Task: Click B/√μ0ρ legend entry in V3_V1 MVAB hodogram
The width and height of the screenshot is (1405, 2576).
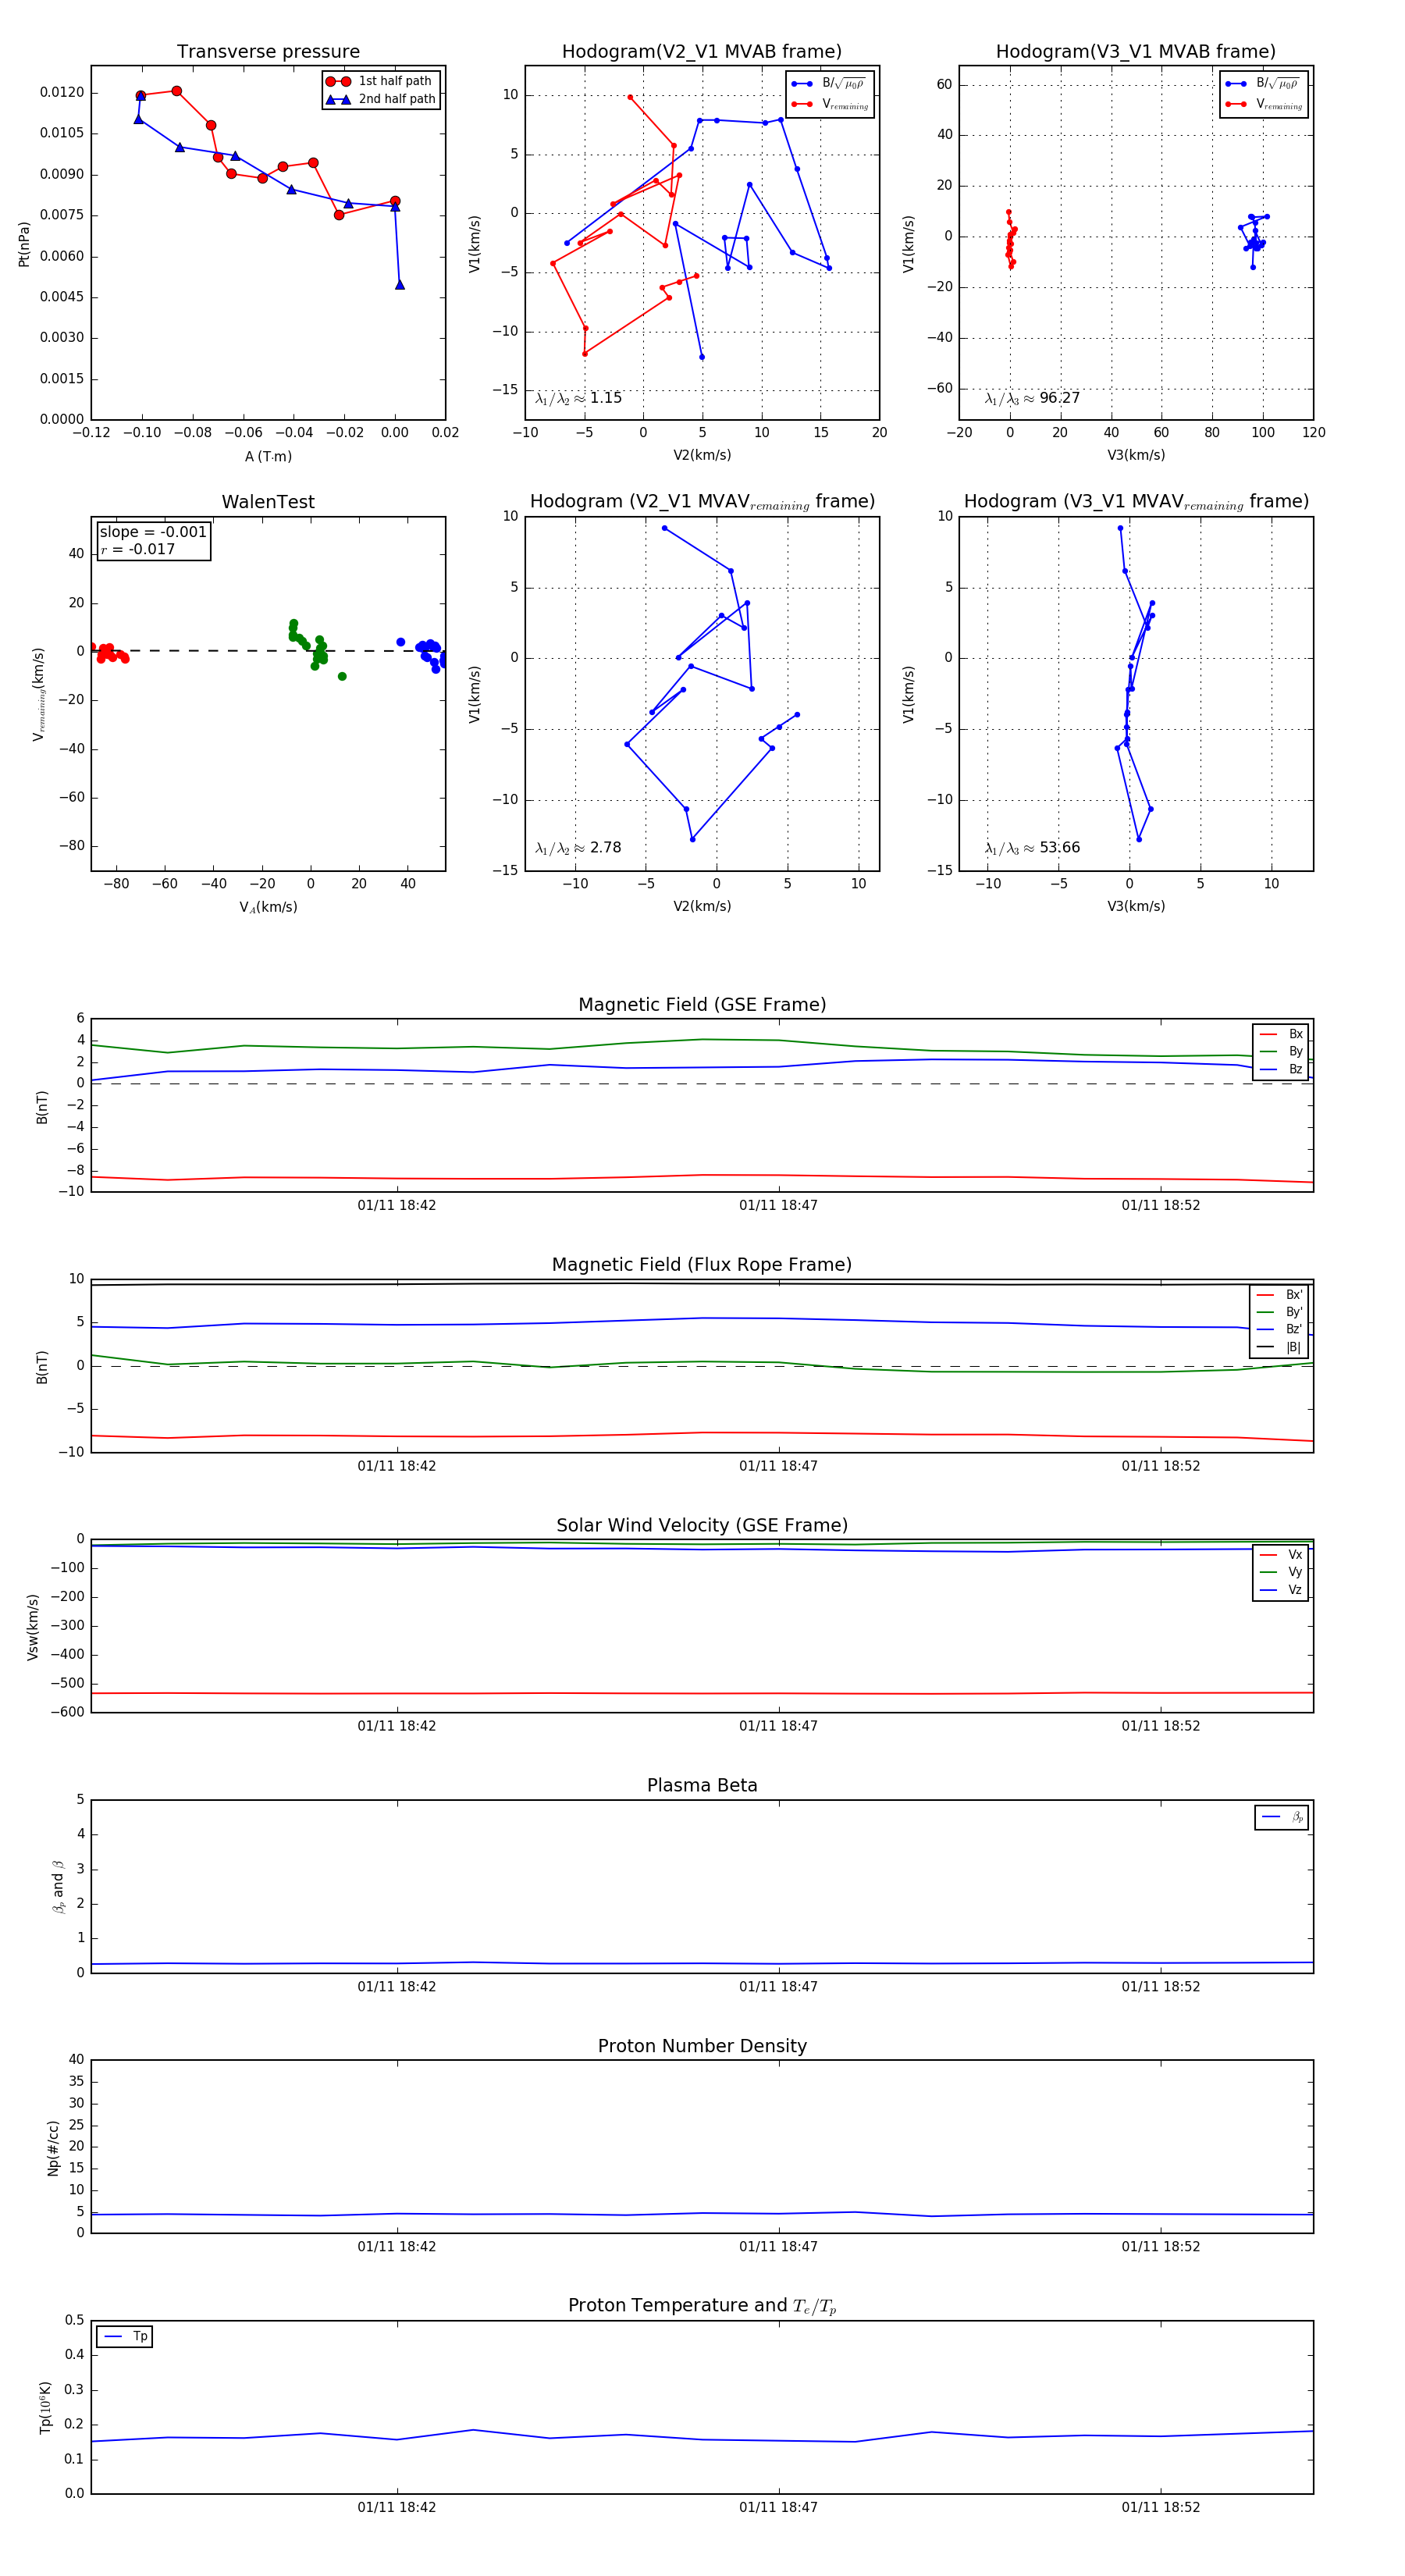Action: 1263,84
